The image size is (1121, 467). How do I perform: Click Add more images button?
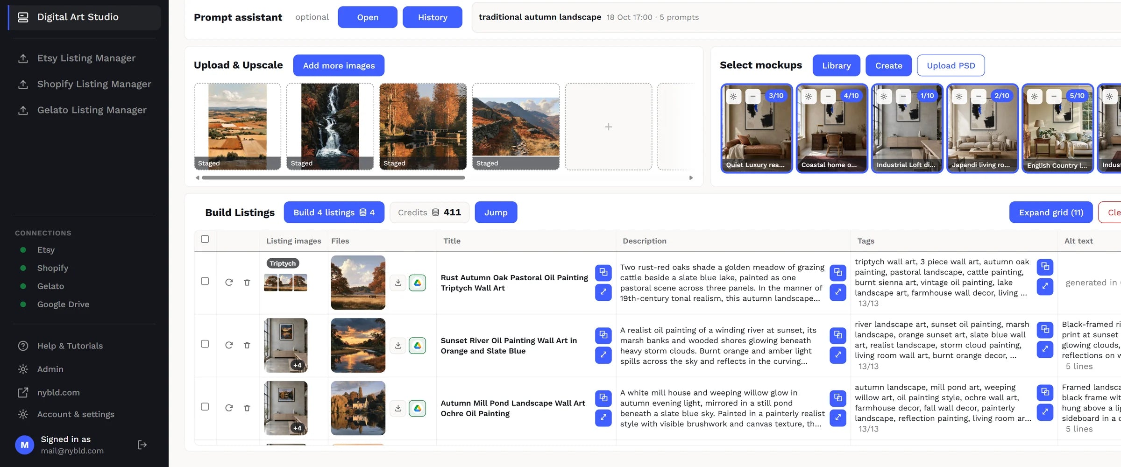[x=339, y=65]
